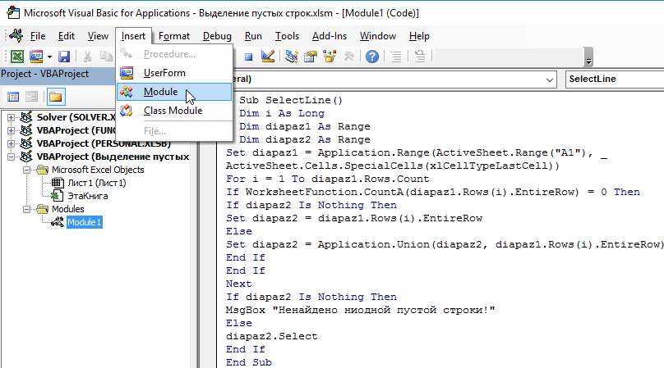Click the Reset stop square icon
664x368 pixels.
[248, 57]
